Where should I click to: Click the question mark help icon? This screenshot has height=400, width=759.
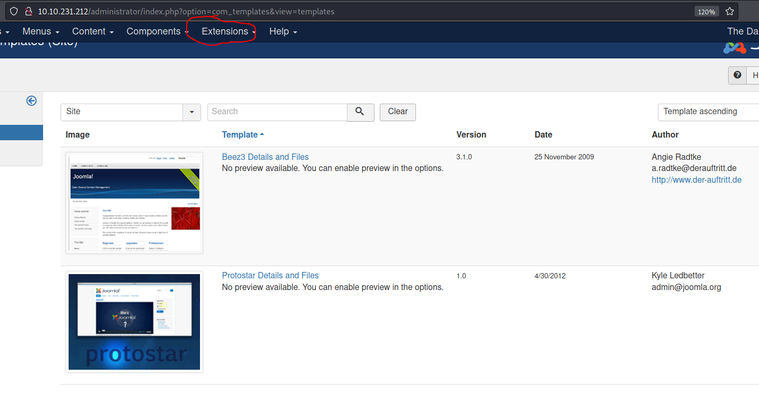pos(737,75)
